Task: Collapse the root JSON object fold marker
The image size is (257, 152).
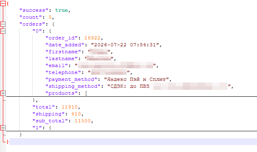Action: (x=3, y=3)
